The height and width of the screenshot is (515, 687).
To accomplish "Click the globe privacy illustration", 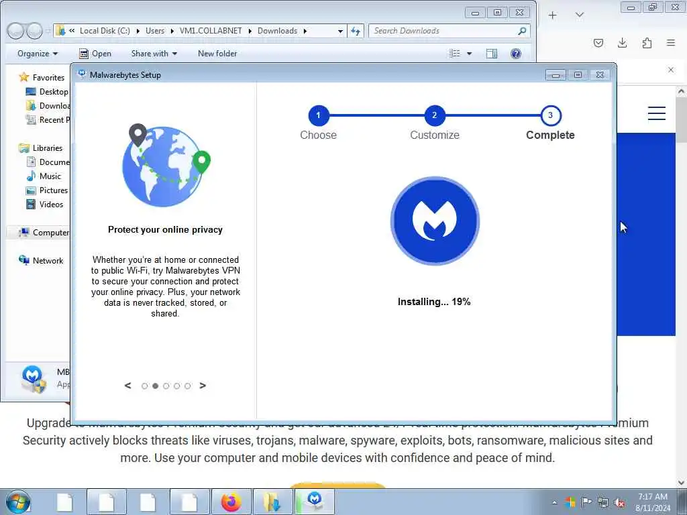I will (166, 165).
